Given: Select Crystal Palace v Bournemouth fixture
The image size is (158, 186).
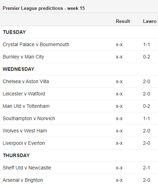Looking at the screenshot, I should [36, 45].
